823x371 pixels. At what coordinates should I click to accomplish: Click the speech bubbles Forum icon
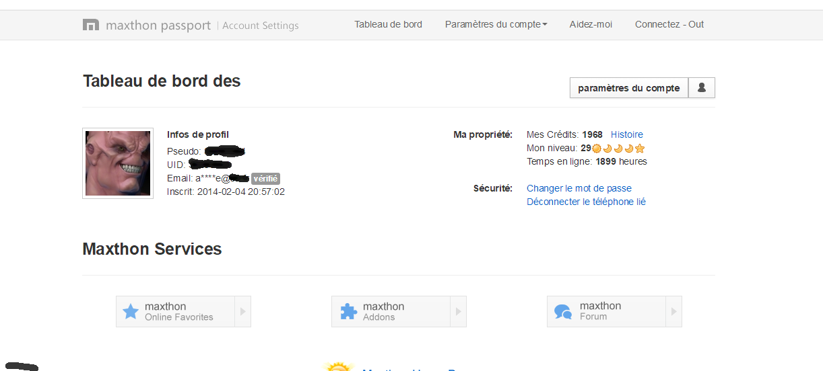tap(563, 311)
